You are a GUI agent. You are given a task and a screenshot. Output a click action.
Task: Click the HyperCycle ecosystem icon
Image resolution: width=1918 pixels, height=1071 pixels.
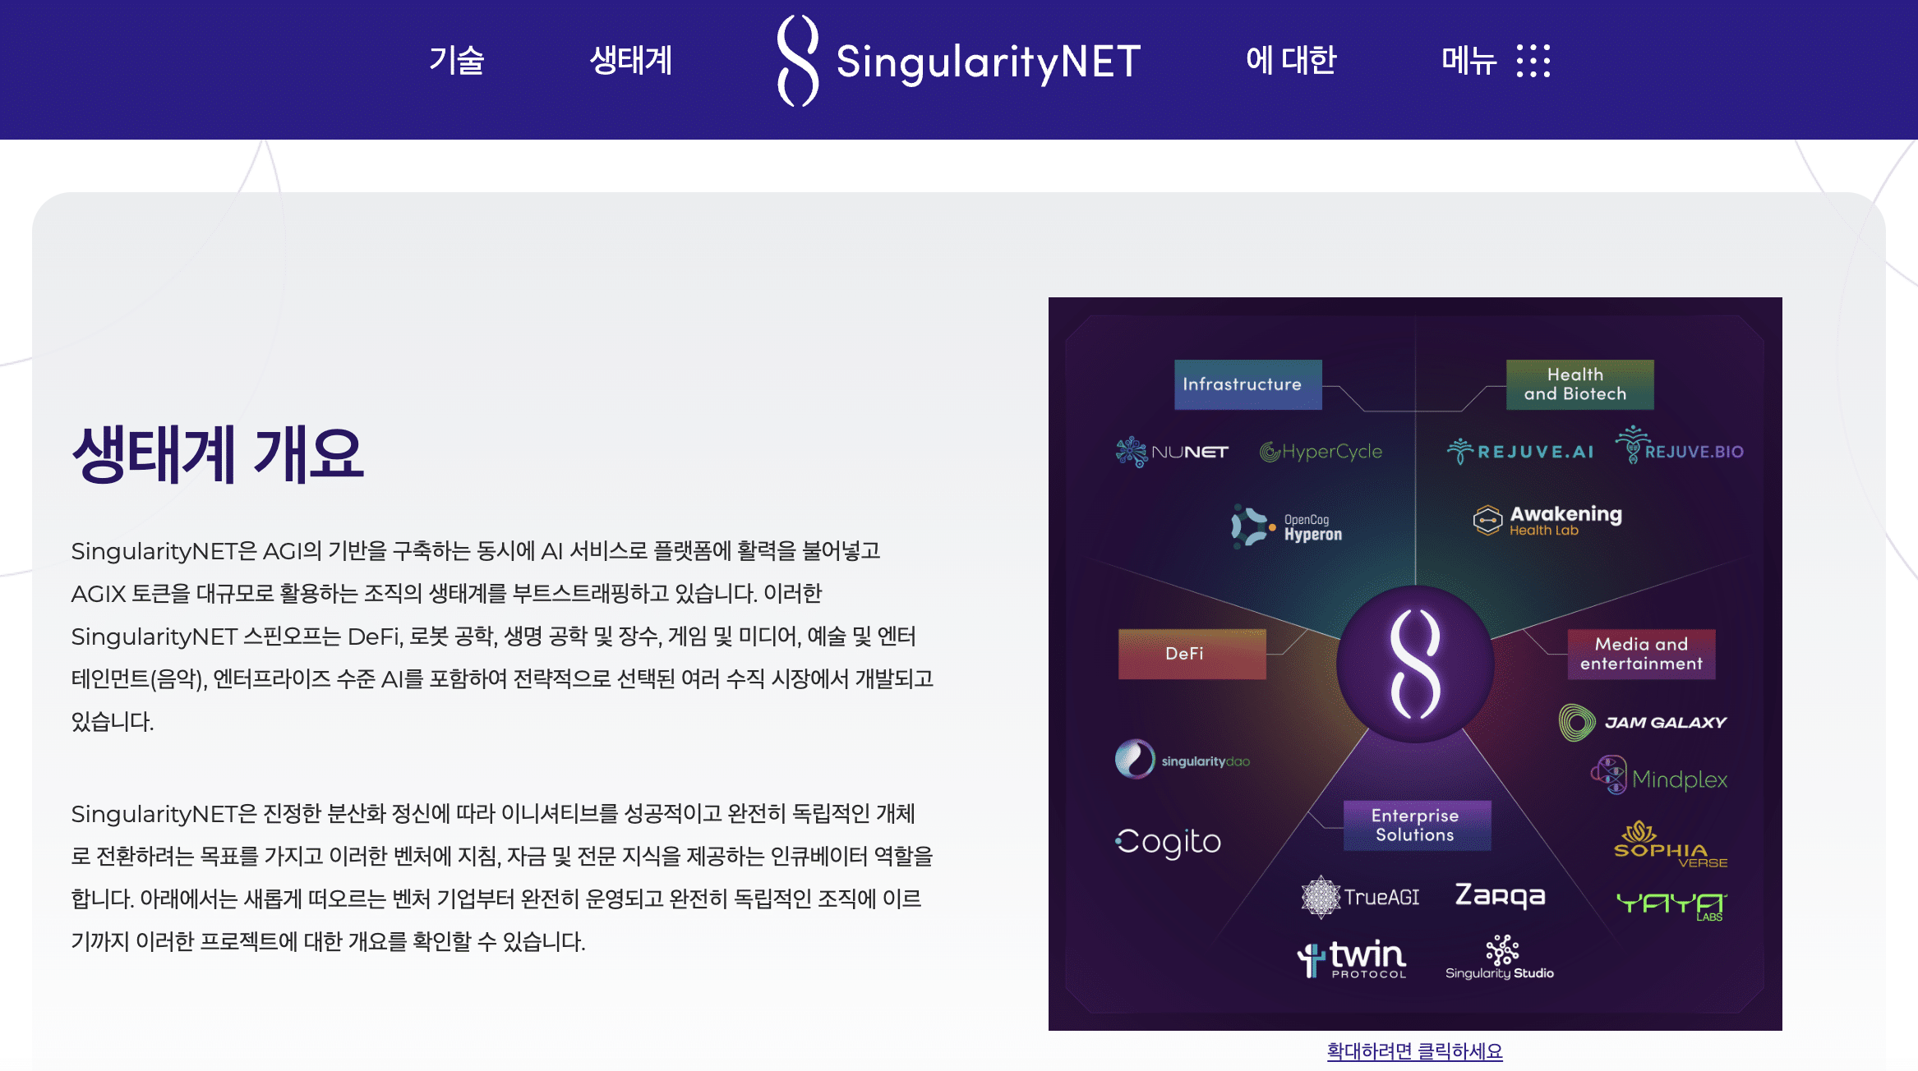click(1316, 452)
